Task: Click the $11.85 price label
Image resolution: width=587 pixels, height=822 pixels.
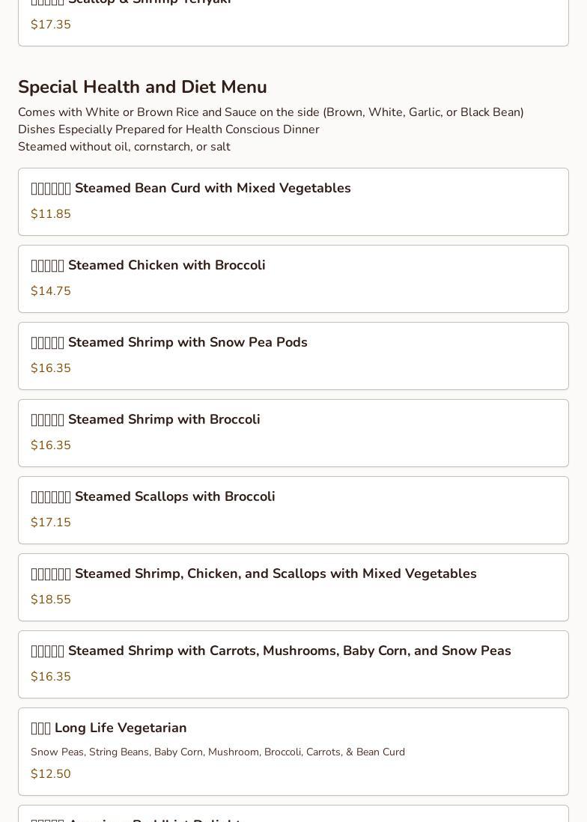Action: tap(51, 214)
